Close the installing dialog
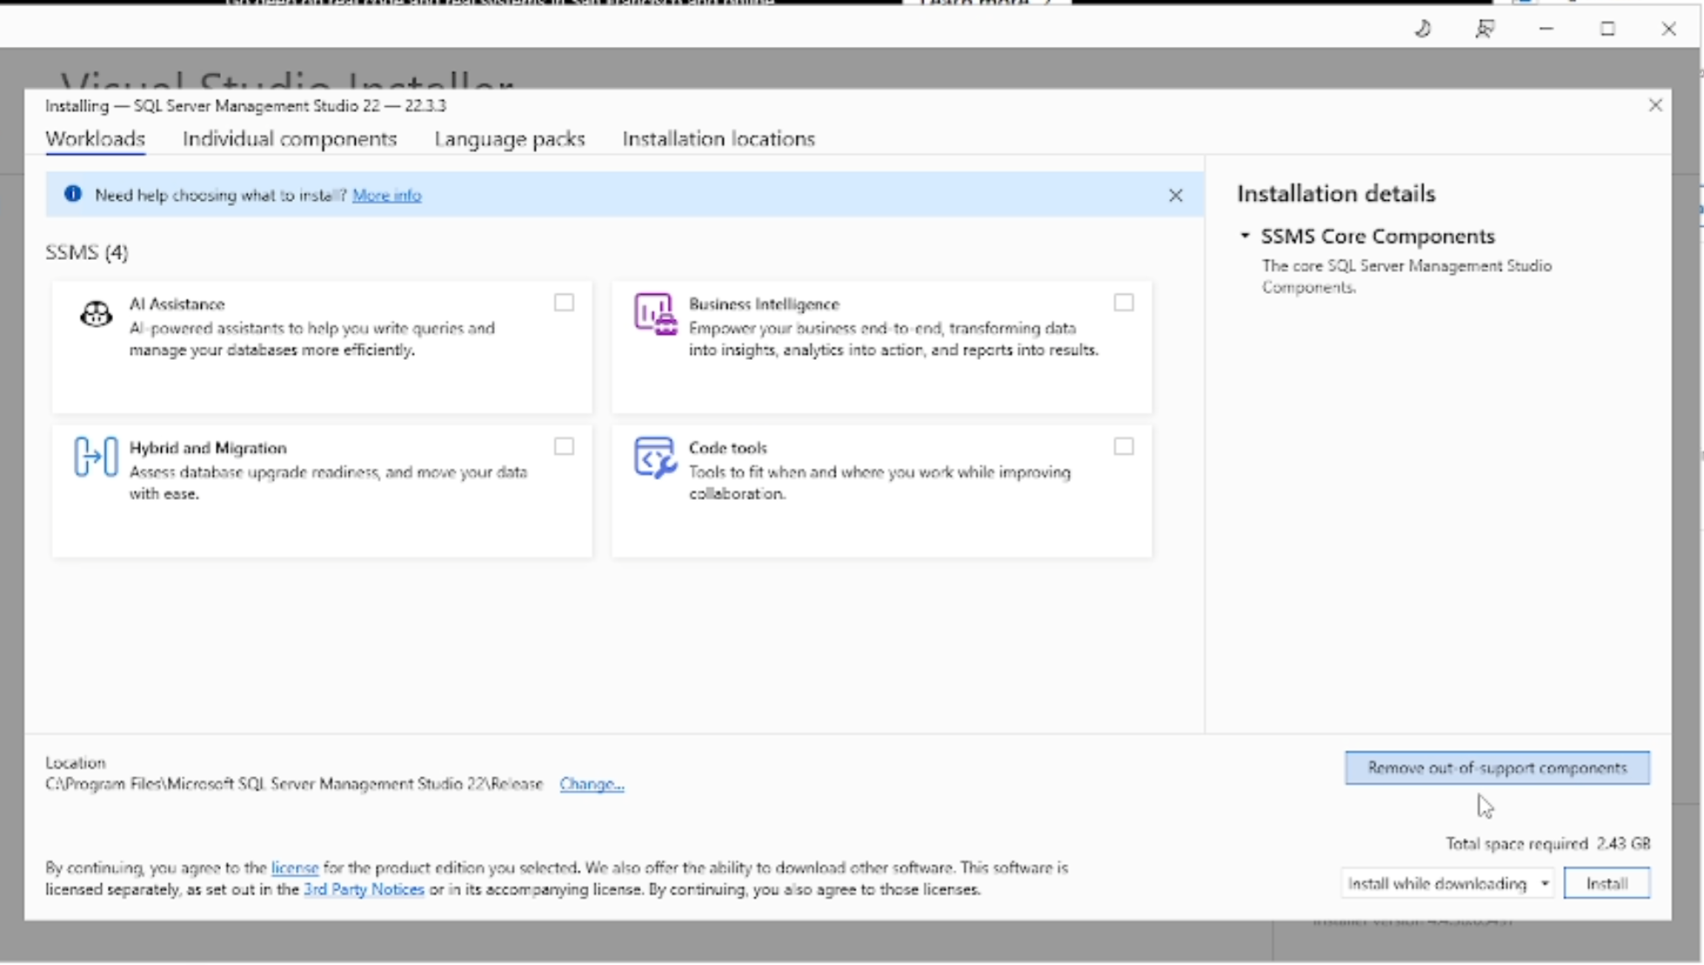Image resolution: width=1704 pixels, height=965 pixels. pos(1655,105)
